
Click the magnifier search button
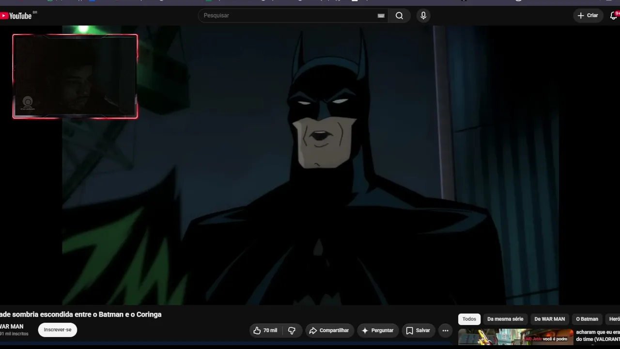pos(399,16)
